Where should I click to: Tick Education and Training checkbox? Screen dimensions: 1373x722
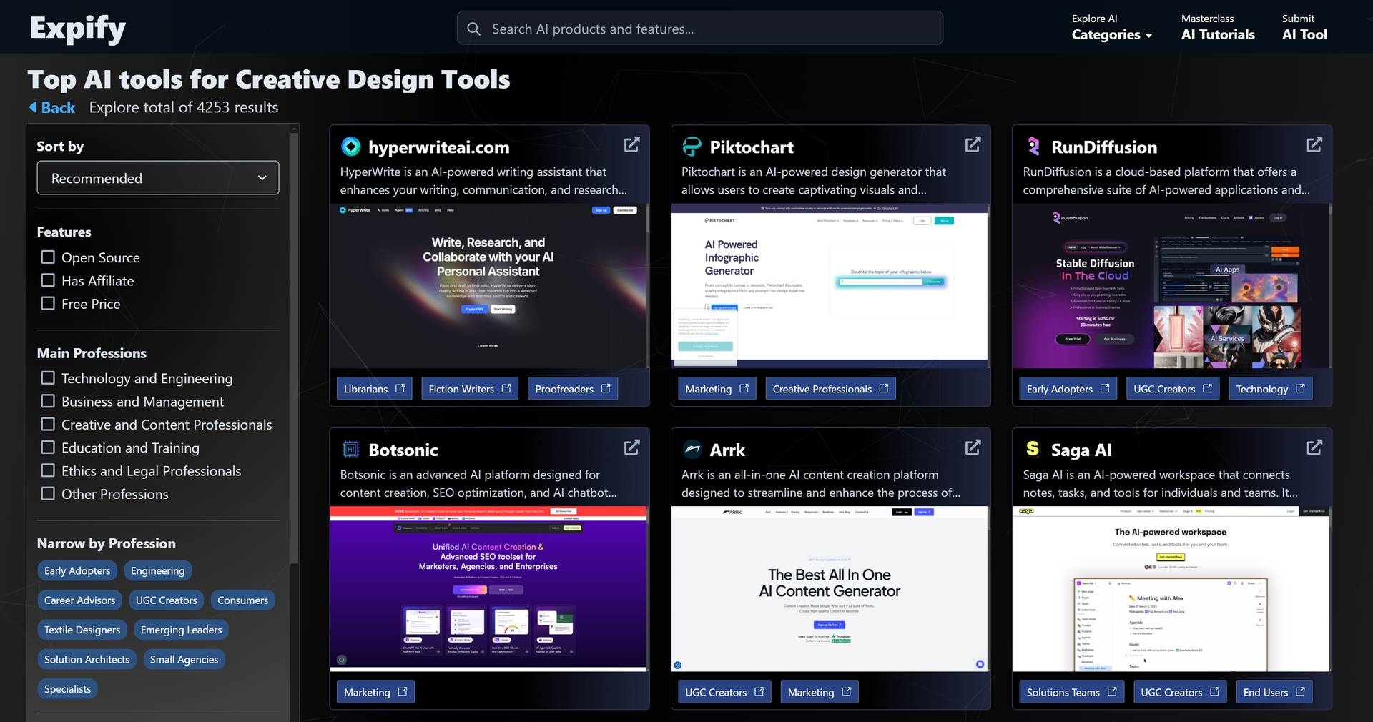click(48, 447)
